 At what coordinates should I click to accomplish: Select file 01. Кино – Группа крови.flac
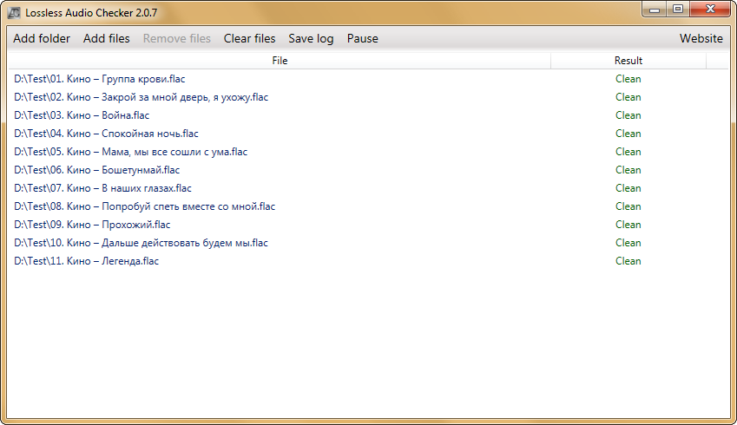pyautogui.click(x=100, y=79)
